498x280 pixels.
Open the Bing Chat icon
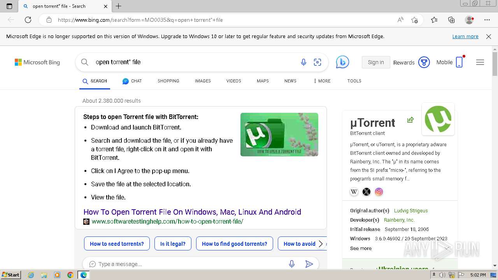click(x=342, y=62)
